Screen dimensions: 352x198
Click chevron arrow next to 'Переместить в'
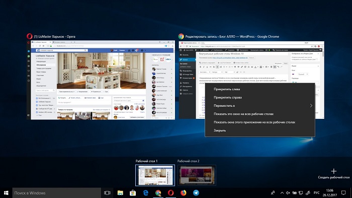tap(311, 106)
